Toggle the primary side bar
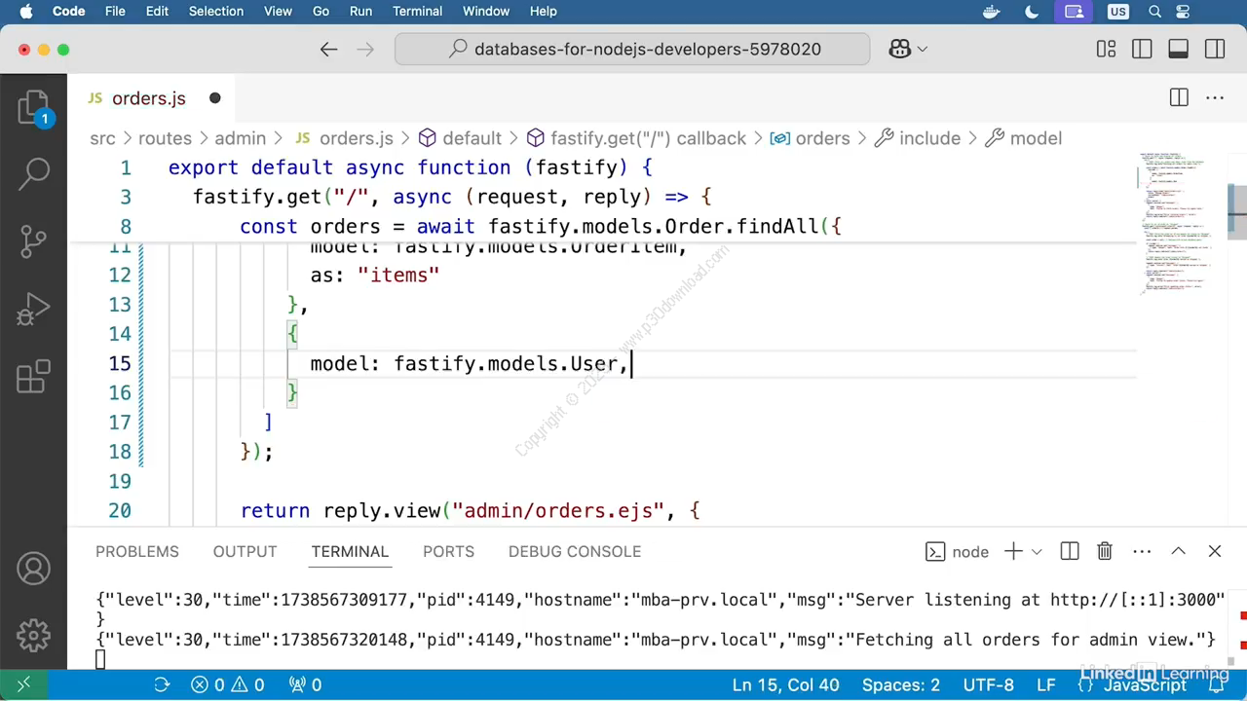 1142,50
